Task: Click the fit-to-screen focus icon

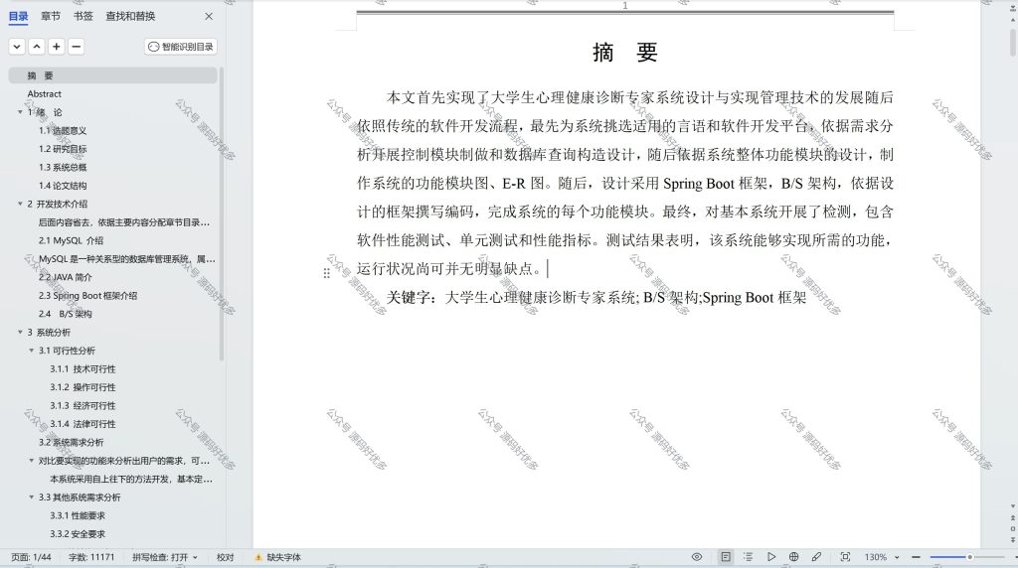Action: point(845,557)
